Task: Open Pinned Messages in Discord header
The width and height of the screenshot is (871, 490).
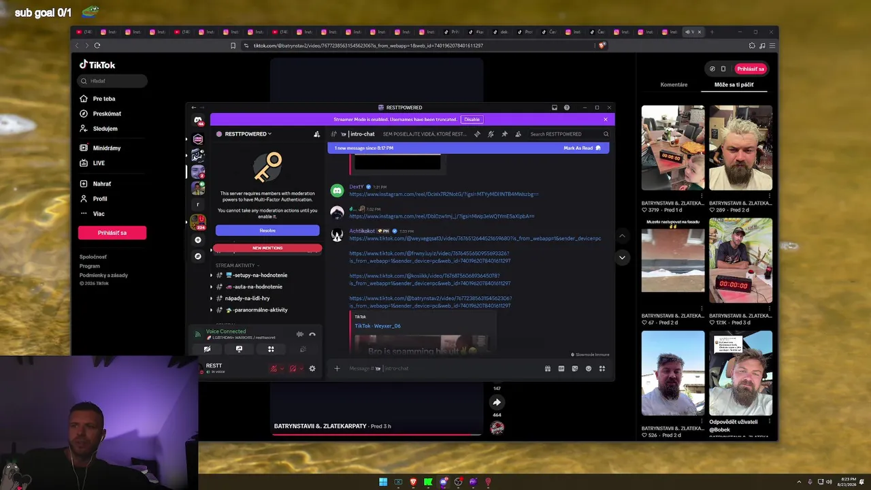Action: pos(504,134)
